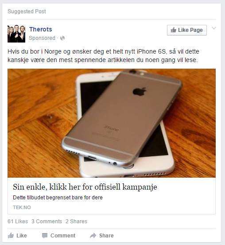Screen dimensions: 225x245
Task: View the 61 Likes list
Action: 18,222
